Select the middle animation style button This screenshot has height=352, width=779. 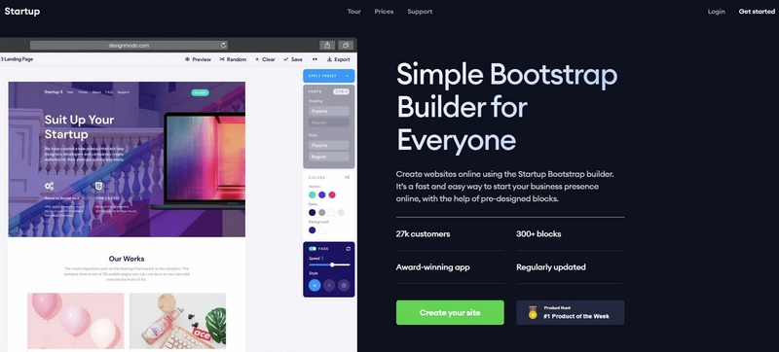[x=329, y=285]
